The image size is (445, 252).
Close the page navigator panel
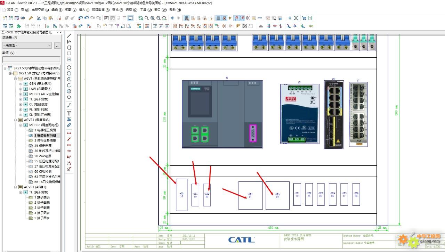coord(61,32)
